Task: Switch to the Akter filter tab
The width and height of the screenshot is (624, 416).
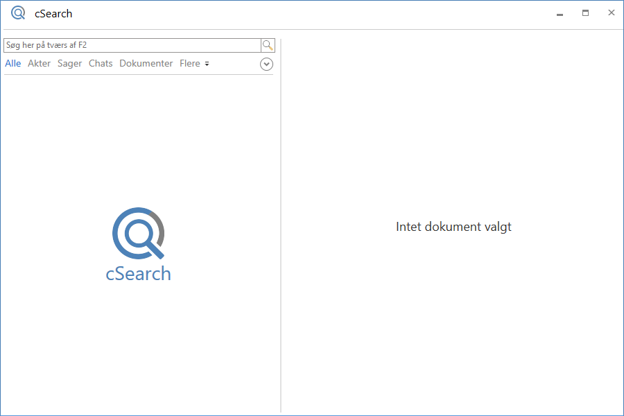Action: click(40, 63)
